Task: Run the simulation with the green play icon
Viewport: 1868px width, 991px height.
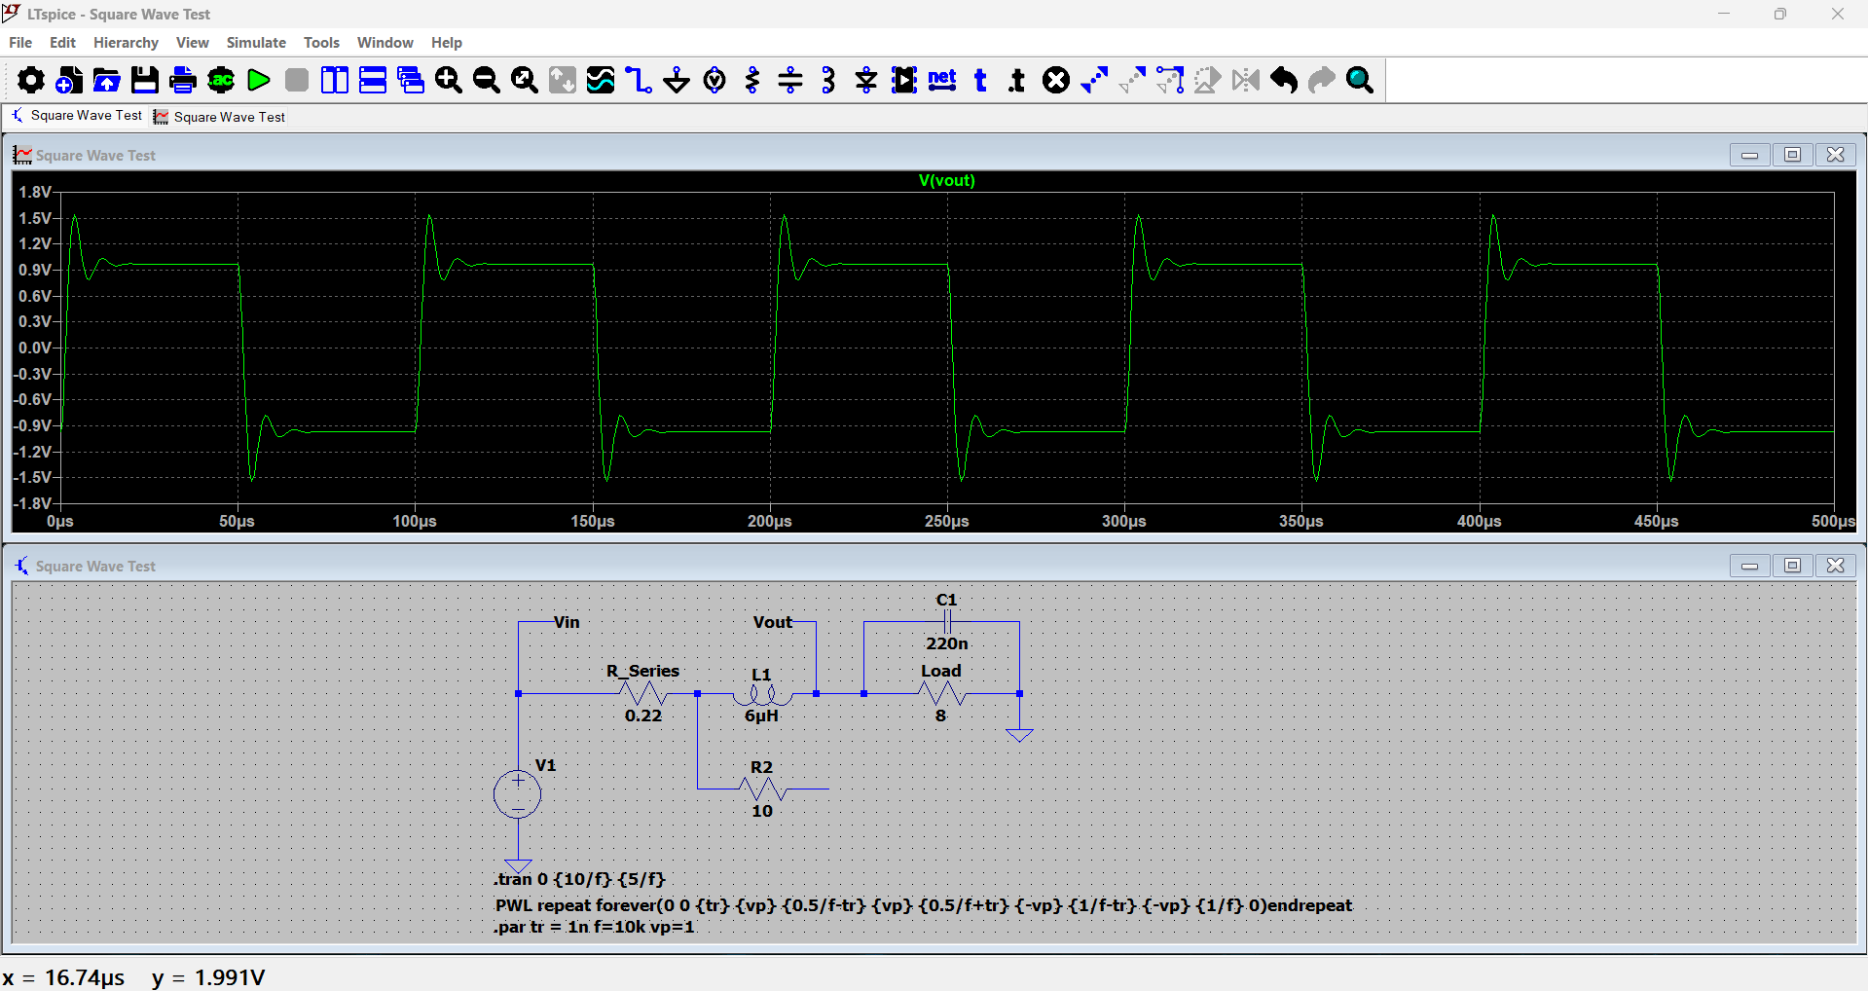Action: (x=259, y=80)
